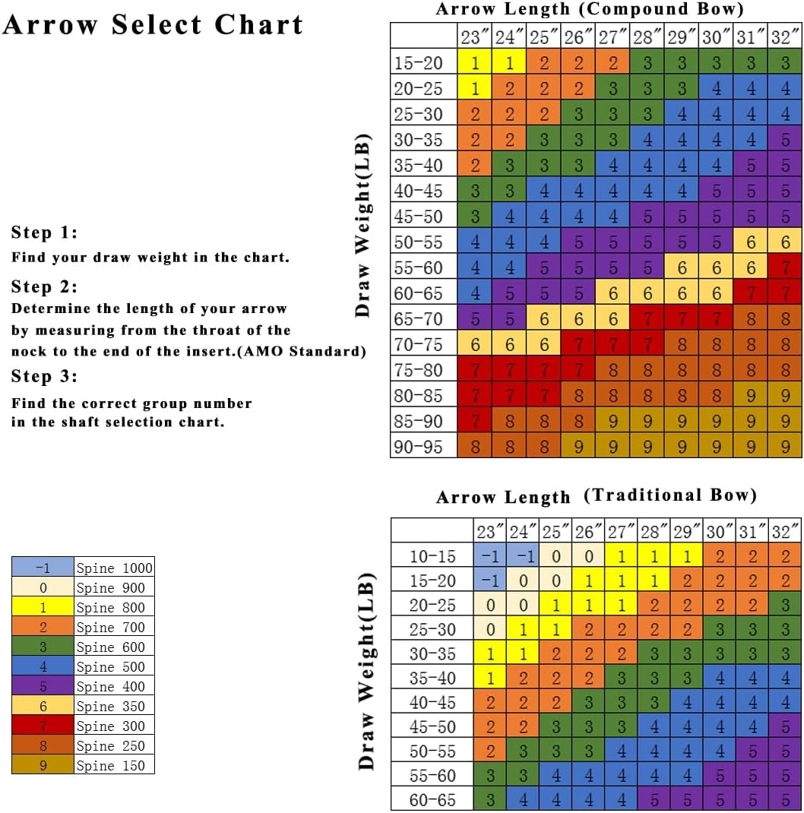Select the "Arrow Length (Compound Bow)" heading

(x=590, y=10)
